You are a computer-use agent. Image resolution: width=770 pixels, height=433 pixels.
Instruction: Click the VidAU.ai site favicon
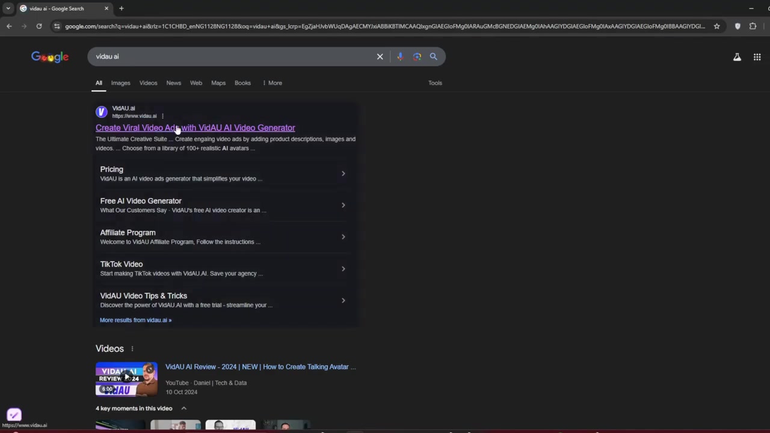coord(102,112)
